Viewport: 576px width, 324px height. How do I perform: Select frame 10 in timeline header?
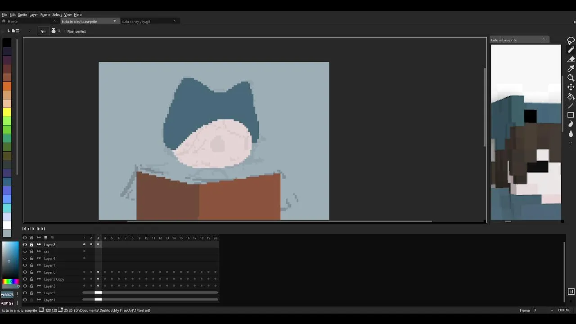pyautogui.click(x=146, y=238)
